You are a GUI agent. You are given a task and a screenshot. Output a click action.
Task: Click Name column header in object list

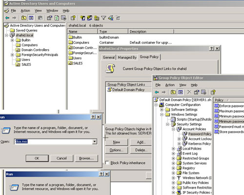[x=82, y=32]
